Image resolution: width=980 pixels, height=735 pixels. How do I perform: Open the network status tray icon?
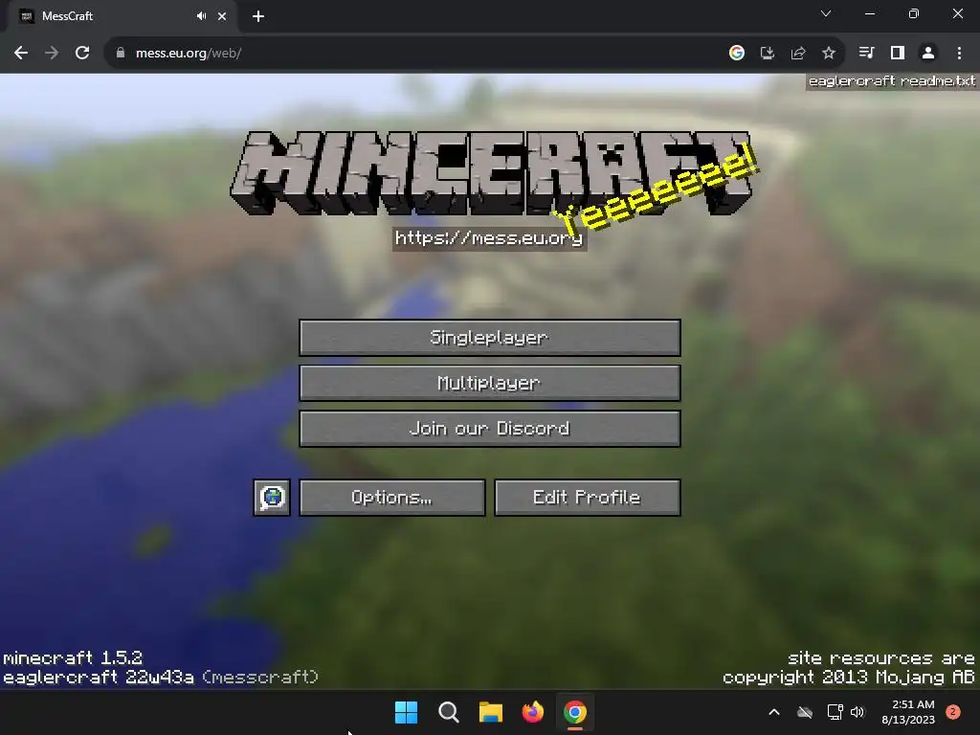(835, 712)
